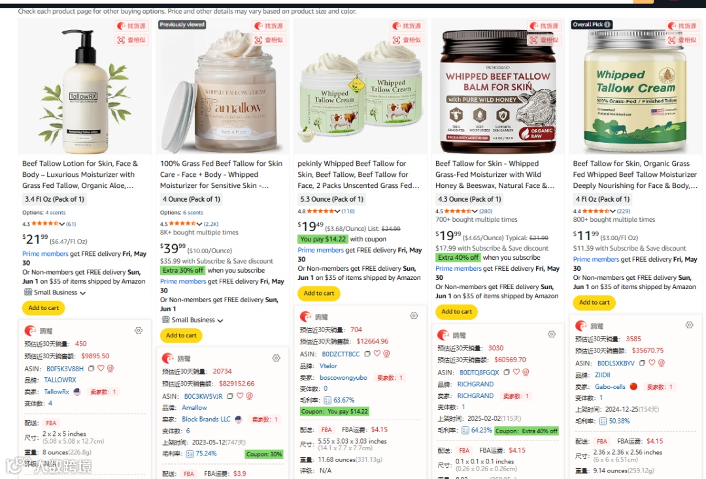Open the 6 scents options link
Image resolution: width=706 pixels, height=479 pixels.
coord(193,213)
